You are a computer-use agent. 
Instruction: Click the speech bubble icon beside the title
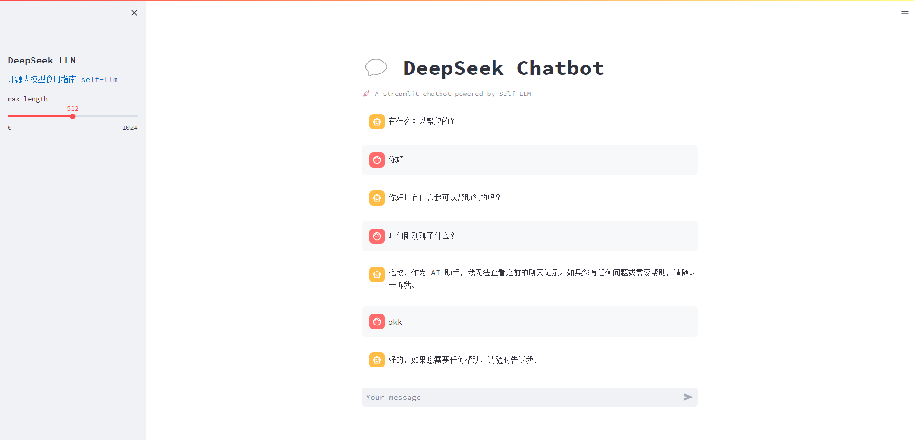tap(376, 68)
